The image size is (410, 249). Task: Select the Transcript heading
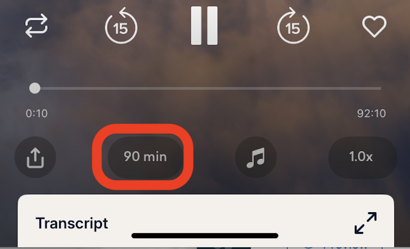[x=72, y=223]
